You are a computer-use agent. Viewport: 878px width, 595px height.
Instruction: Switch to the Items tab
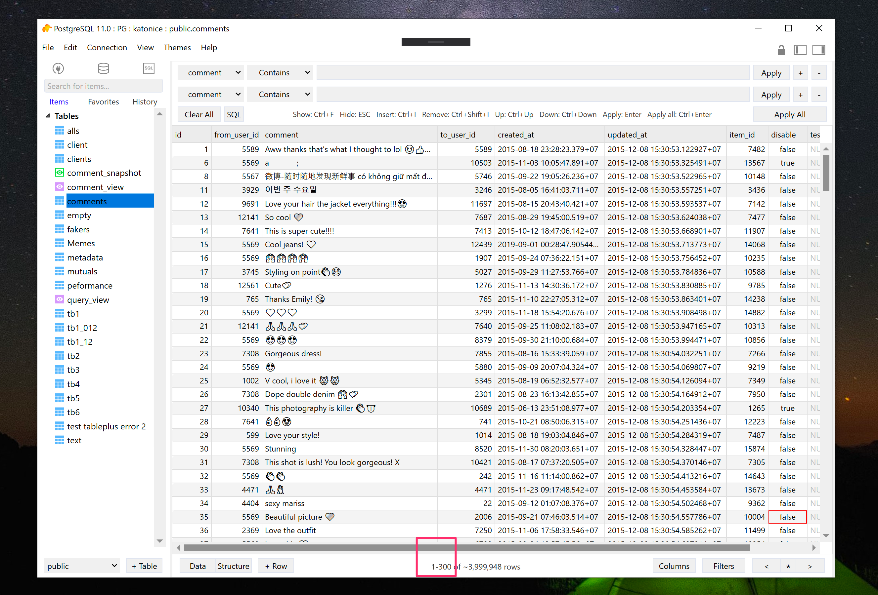point(59,101)
